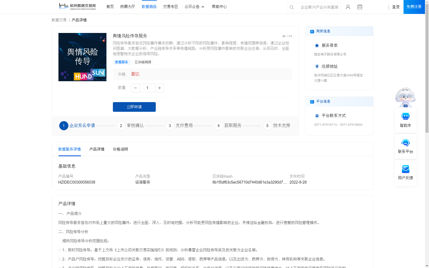The width and height of the screenshot is (429, 268).
Task: Switch to 数据服务详情 tab
Action: tap(69, 149)
